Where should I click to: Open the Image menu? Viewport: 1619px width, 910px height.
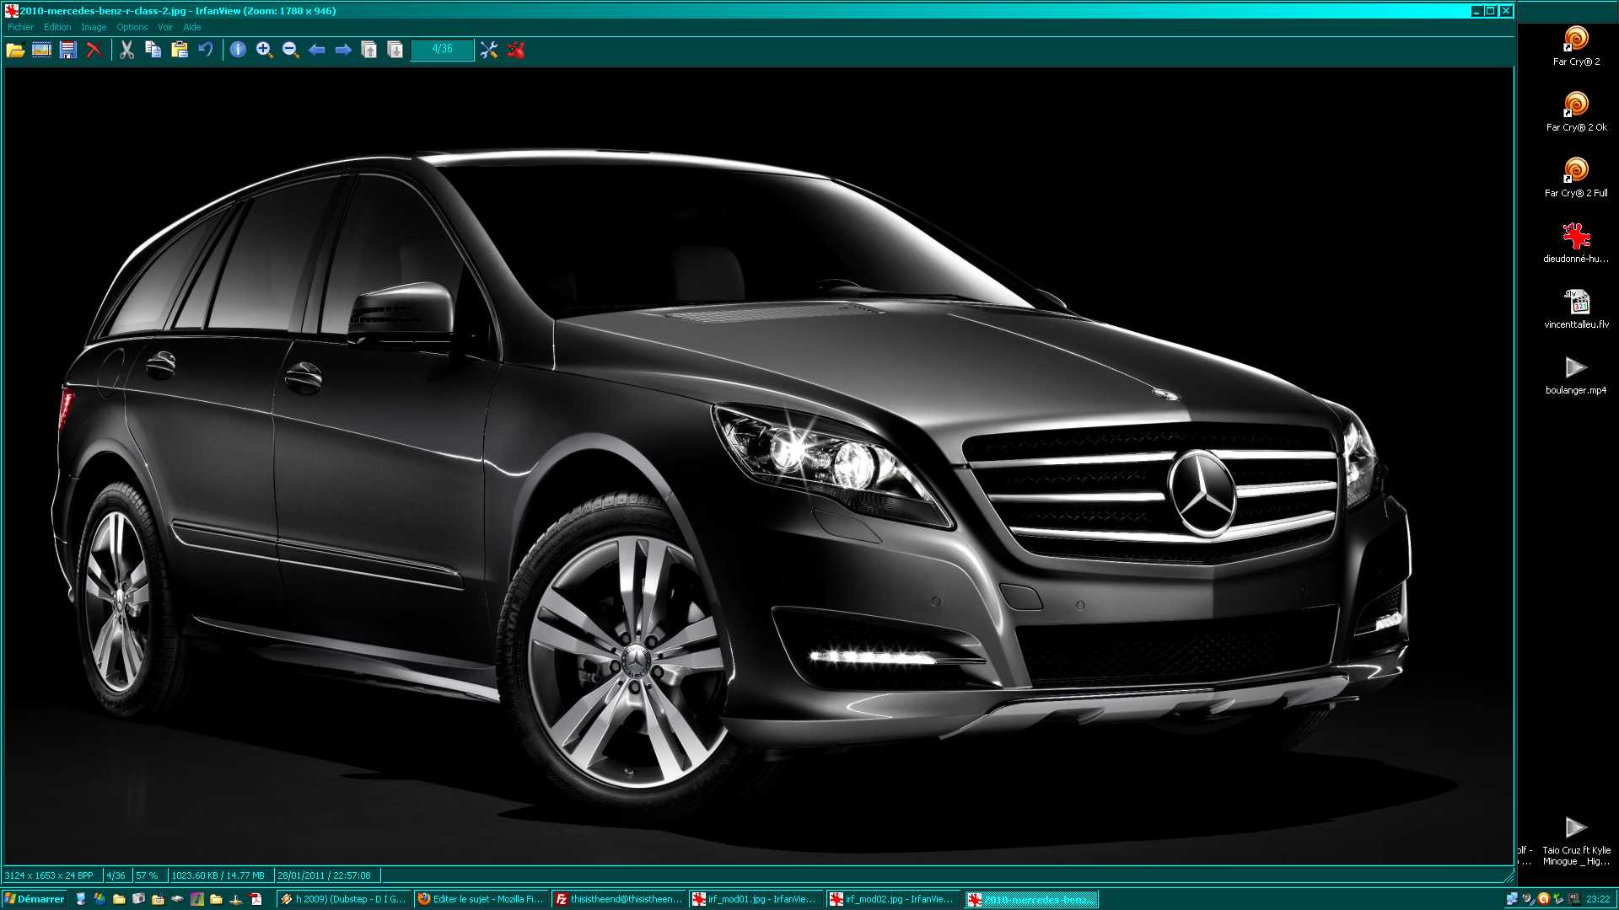point(94,27)
